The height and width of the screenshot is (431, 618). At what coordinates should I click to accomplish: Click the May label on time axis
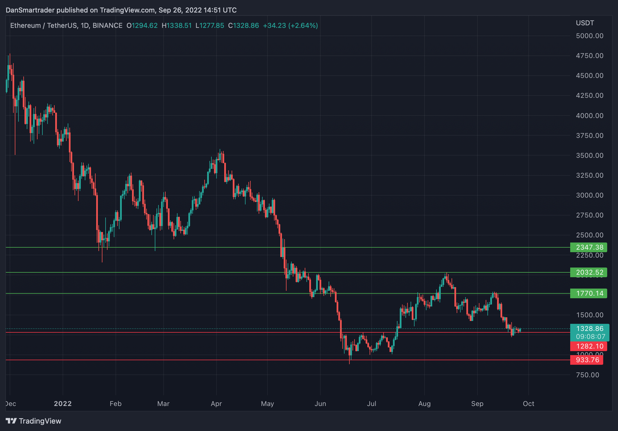(267, 404)
